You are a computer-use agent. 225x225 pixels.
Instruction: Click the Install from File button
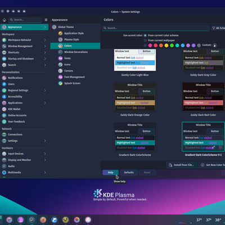(x=182, y=165)
